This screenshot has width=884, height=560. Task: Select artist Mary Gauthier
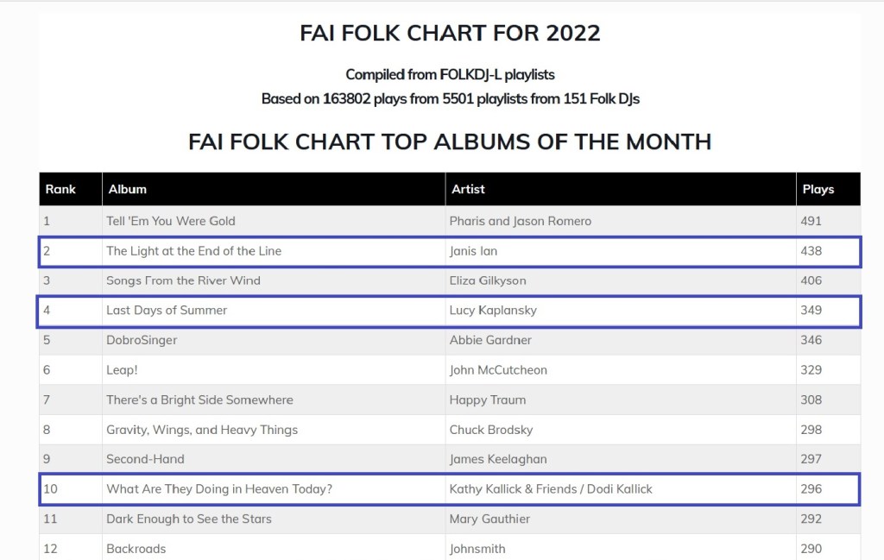(x=489, y=519)
